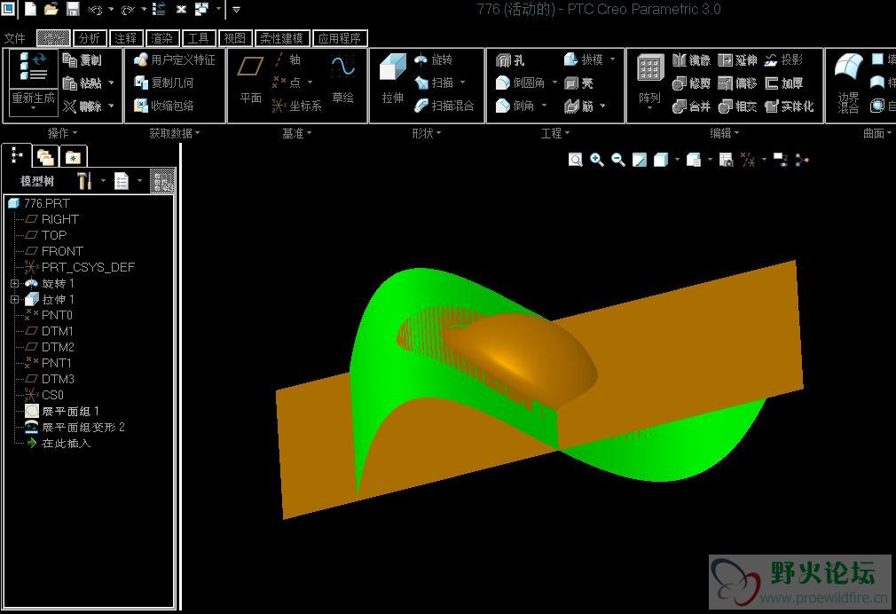The height and width of the screenshot is (614, 896).
Task: Select the 拔模 draft tool
Action: [x=584, y=59]
